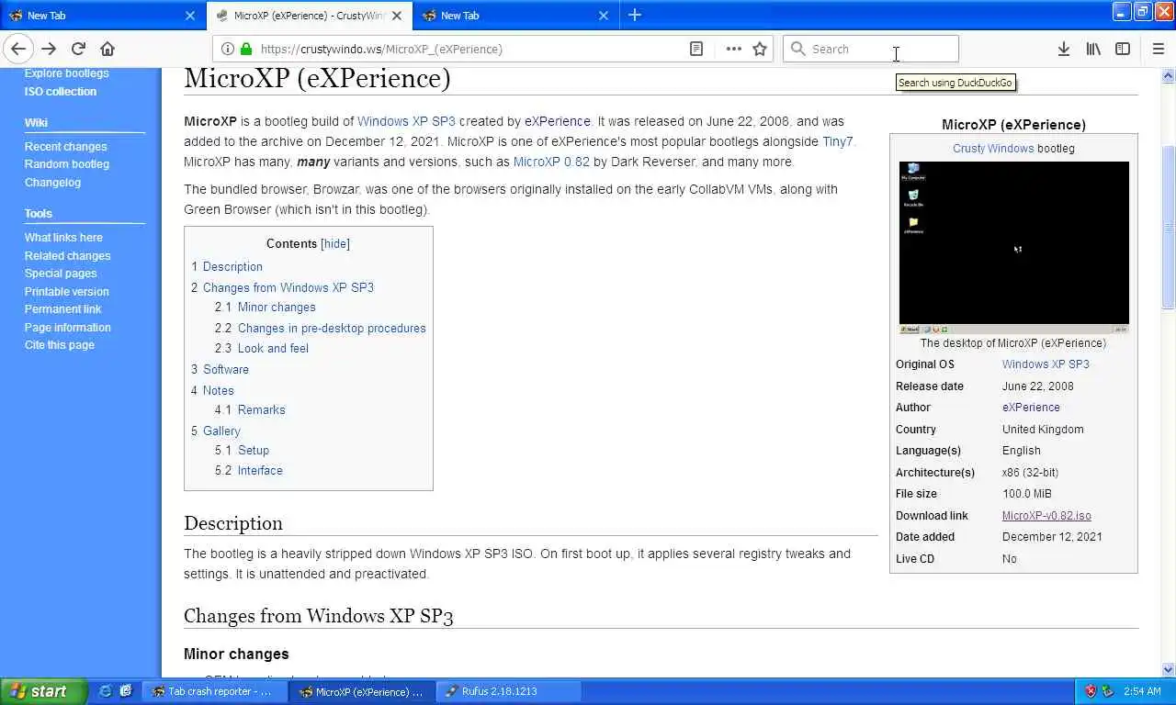This screenshot has height=705, width=1176.
Task: Show site information via padlock icon
Action: [246, 49]
